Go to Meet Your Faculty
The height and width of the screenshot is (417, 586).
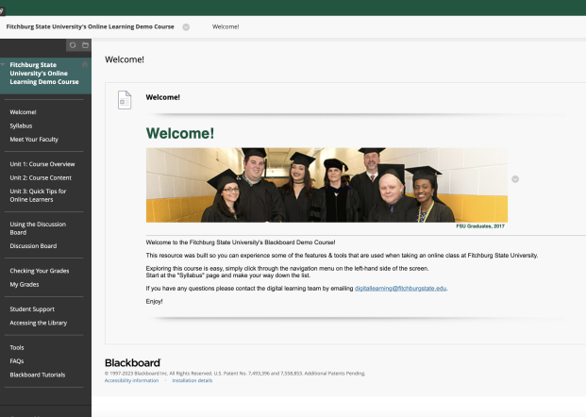point(34,140)
